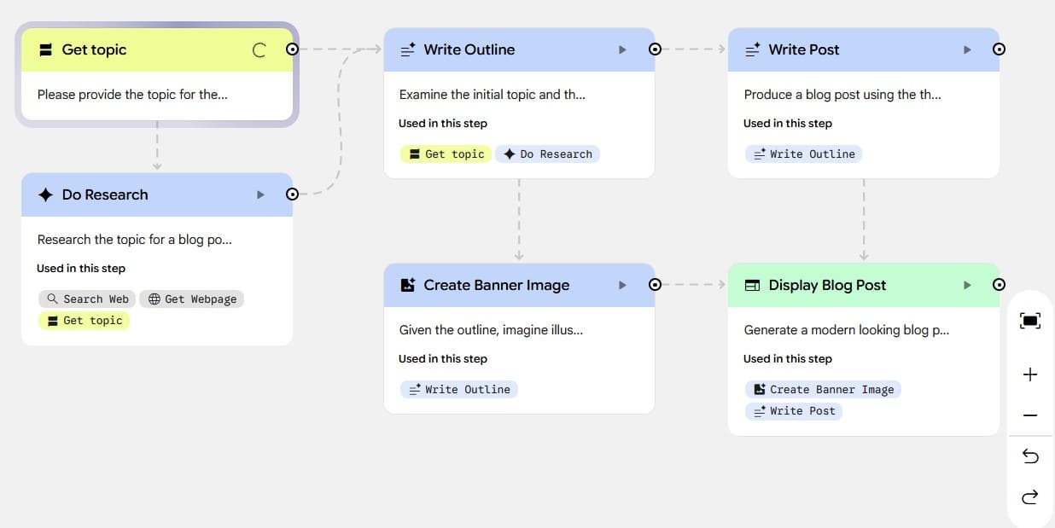Click Create Banner Image chip in Display Blog Post
The width and height of the screenshot is (1055, 528).
tap(823, 389)
